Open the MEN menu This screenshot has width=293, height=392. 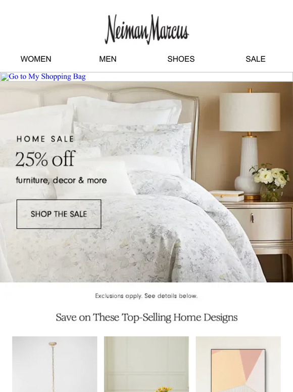pos(108,59)
